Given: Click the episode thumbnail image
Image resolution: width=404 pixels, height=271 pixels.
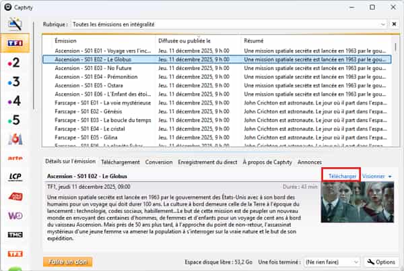Looking at the screenshot, I should [x=357, y=202].
